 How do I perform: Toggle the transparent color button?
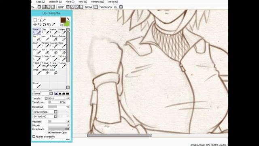pos(62,25)
